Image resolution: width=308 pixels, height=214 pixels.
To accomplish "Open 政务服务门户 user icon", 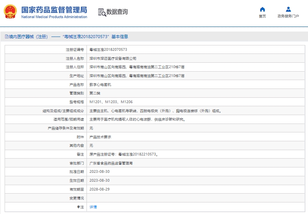I will 288,9.
